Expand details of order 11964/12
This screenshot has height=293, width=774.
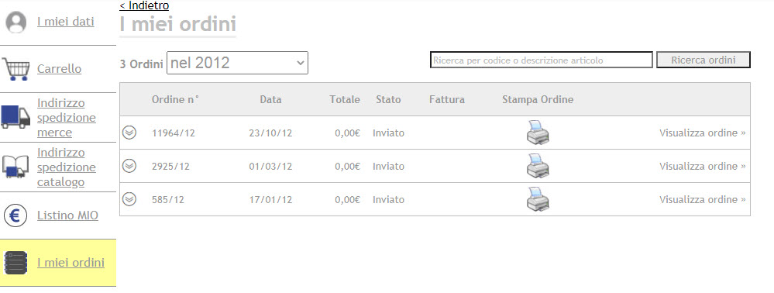click(x=129, y=133)
